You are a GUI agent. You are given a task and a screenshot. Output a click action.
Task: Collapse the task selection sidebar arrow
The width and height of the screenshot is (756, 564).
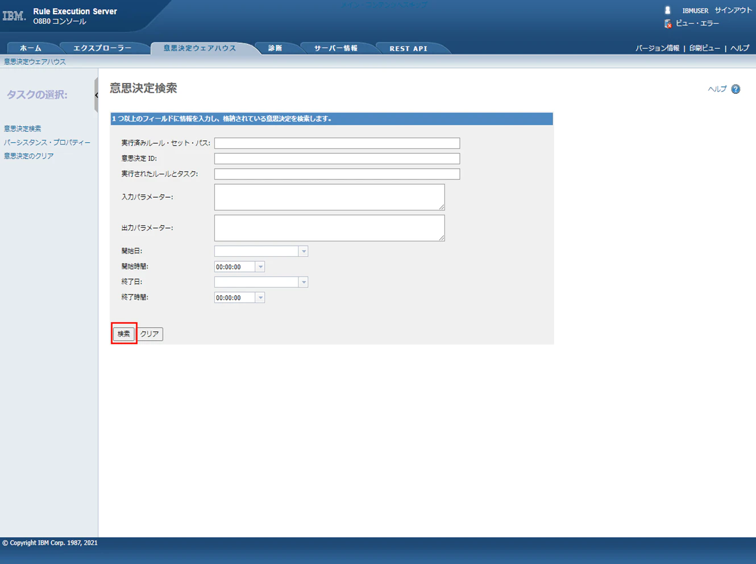(x=96, y=95)
